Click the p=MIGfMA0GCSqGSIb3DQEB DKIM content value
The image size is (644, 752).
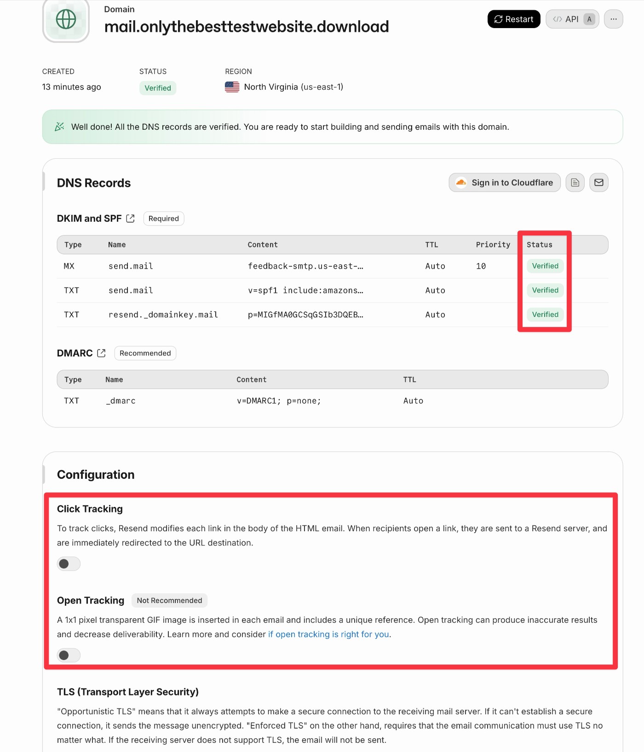tap(305, 315)
